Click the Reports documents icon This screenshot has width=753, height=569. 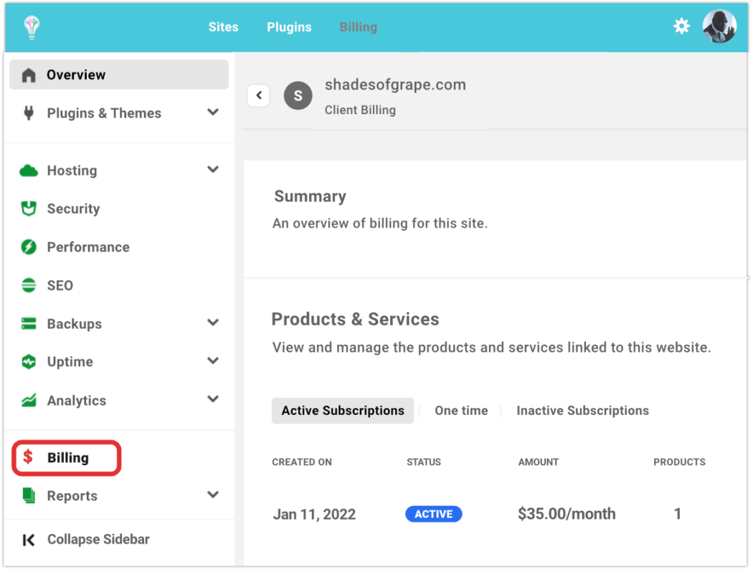point(29,496)
